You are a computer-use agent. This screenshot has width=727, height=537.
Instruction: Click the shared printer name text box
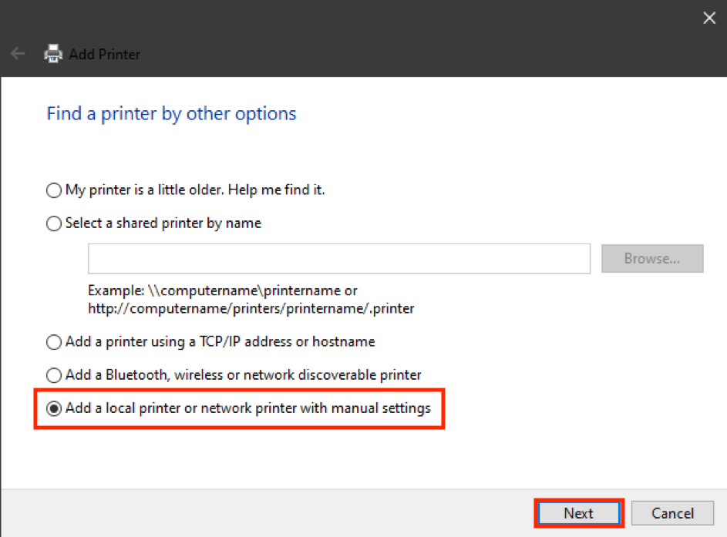339,259
